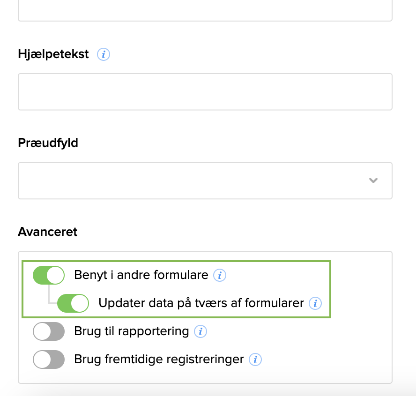
Task: Click info icon for Brug fremtidige registreringer
Action: pos(255,359)
